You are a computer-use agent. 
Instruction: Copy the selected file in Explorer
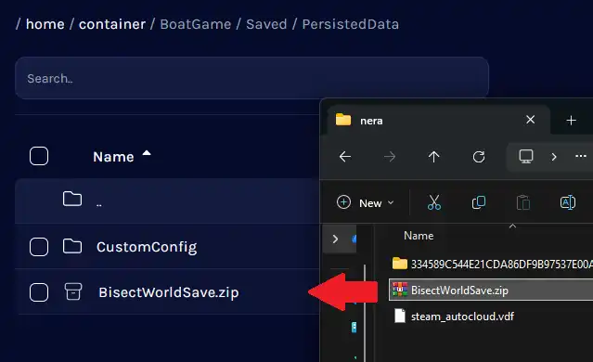coord(479,202)
